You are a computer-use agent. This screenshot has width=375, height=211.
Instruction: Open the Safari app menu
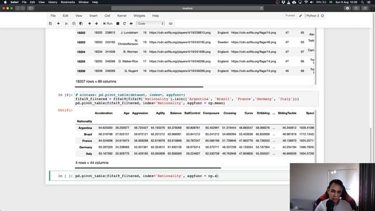tap(14, 2)
